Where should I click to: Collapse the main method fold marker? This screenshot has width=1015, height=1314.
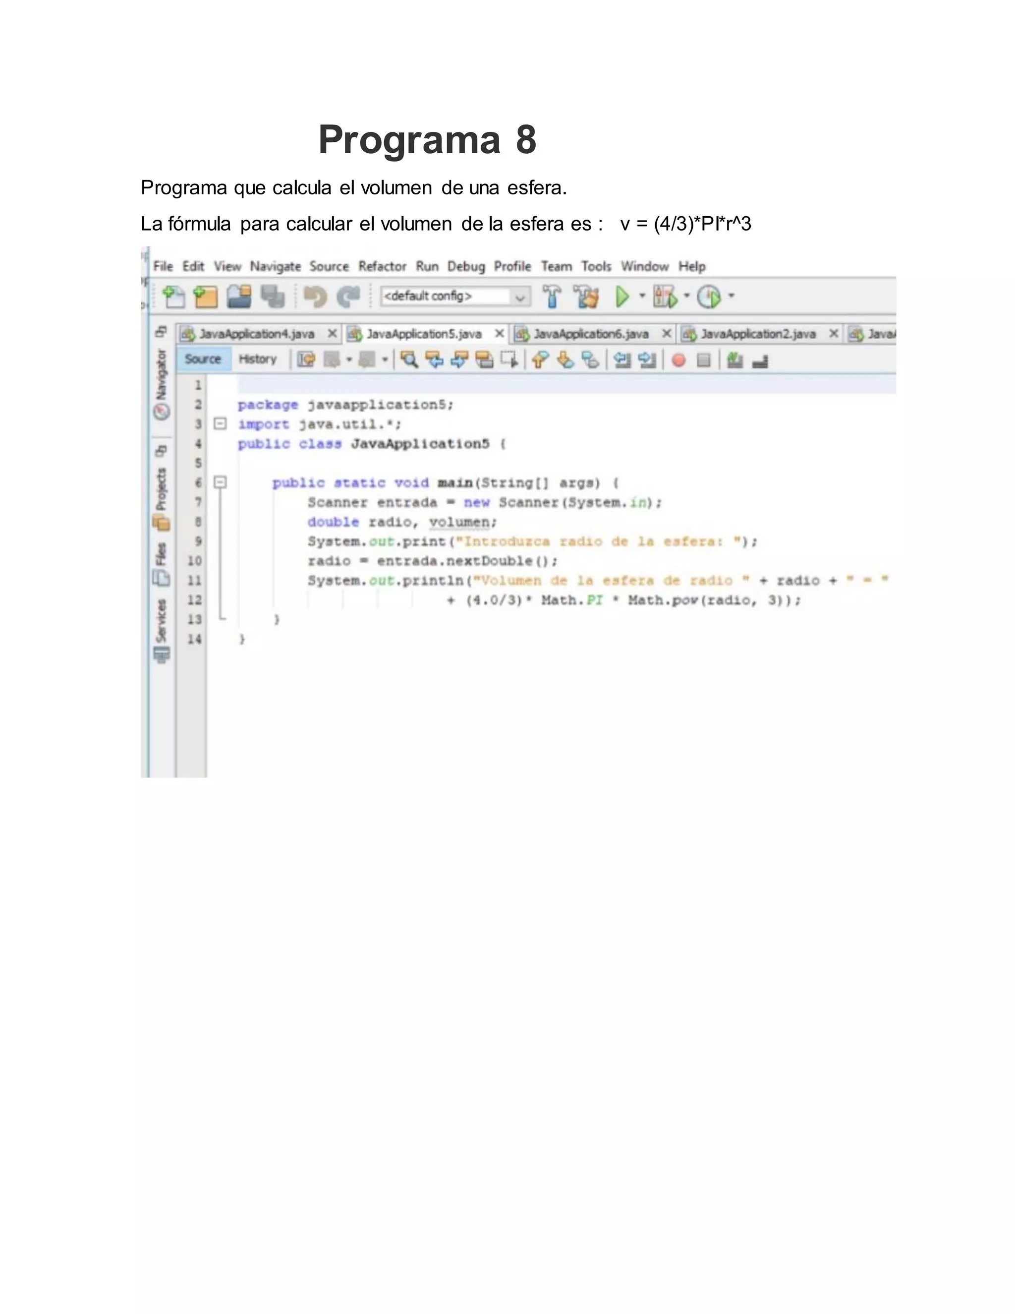221,482
